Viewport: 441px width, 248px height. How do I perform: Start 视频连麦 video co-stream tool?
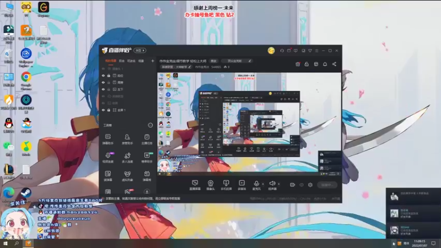pyautogui.click(x=107, y=158)
